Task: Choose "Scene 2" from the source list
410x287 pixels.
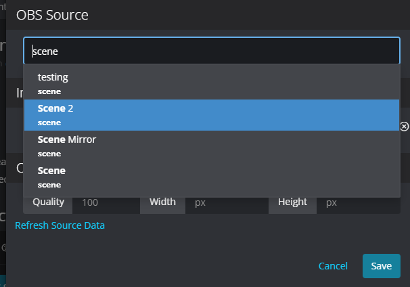Action: pos(212,115)
